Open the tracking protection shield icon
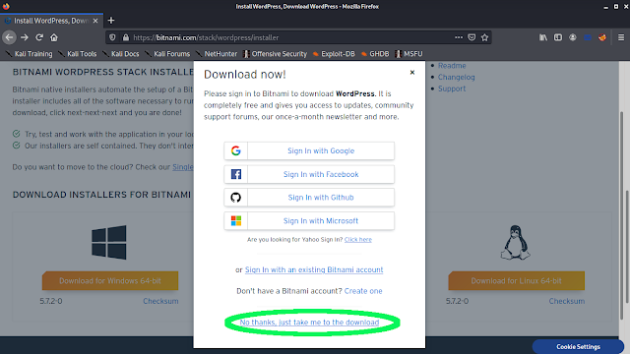The image size is (630, 354). tap(112, 37)
